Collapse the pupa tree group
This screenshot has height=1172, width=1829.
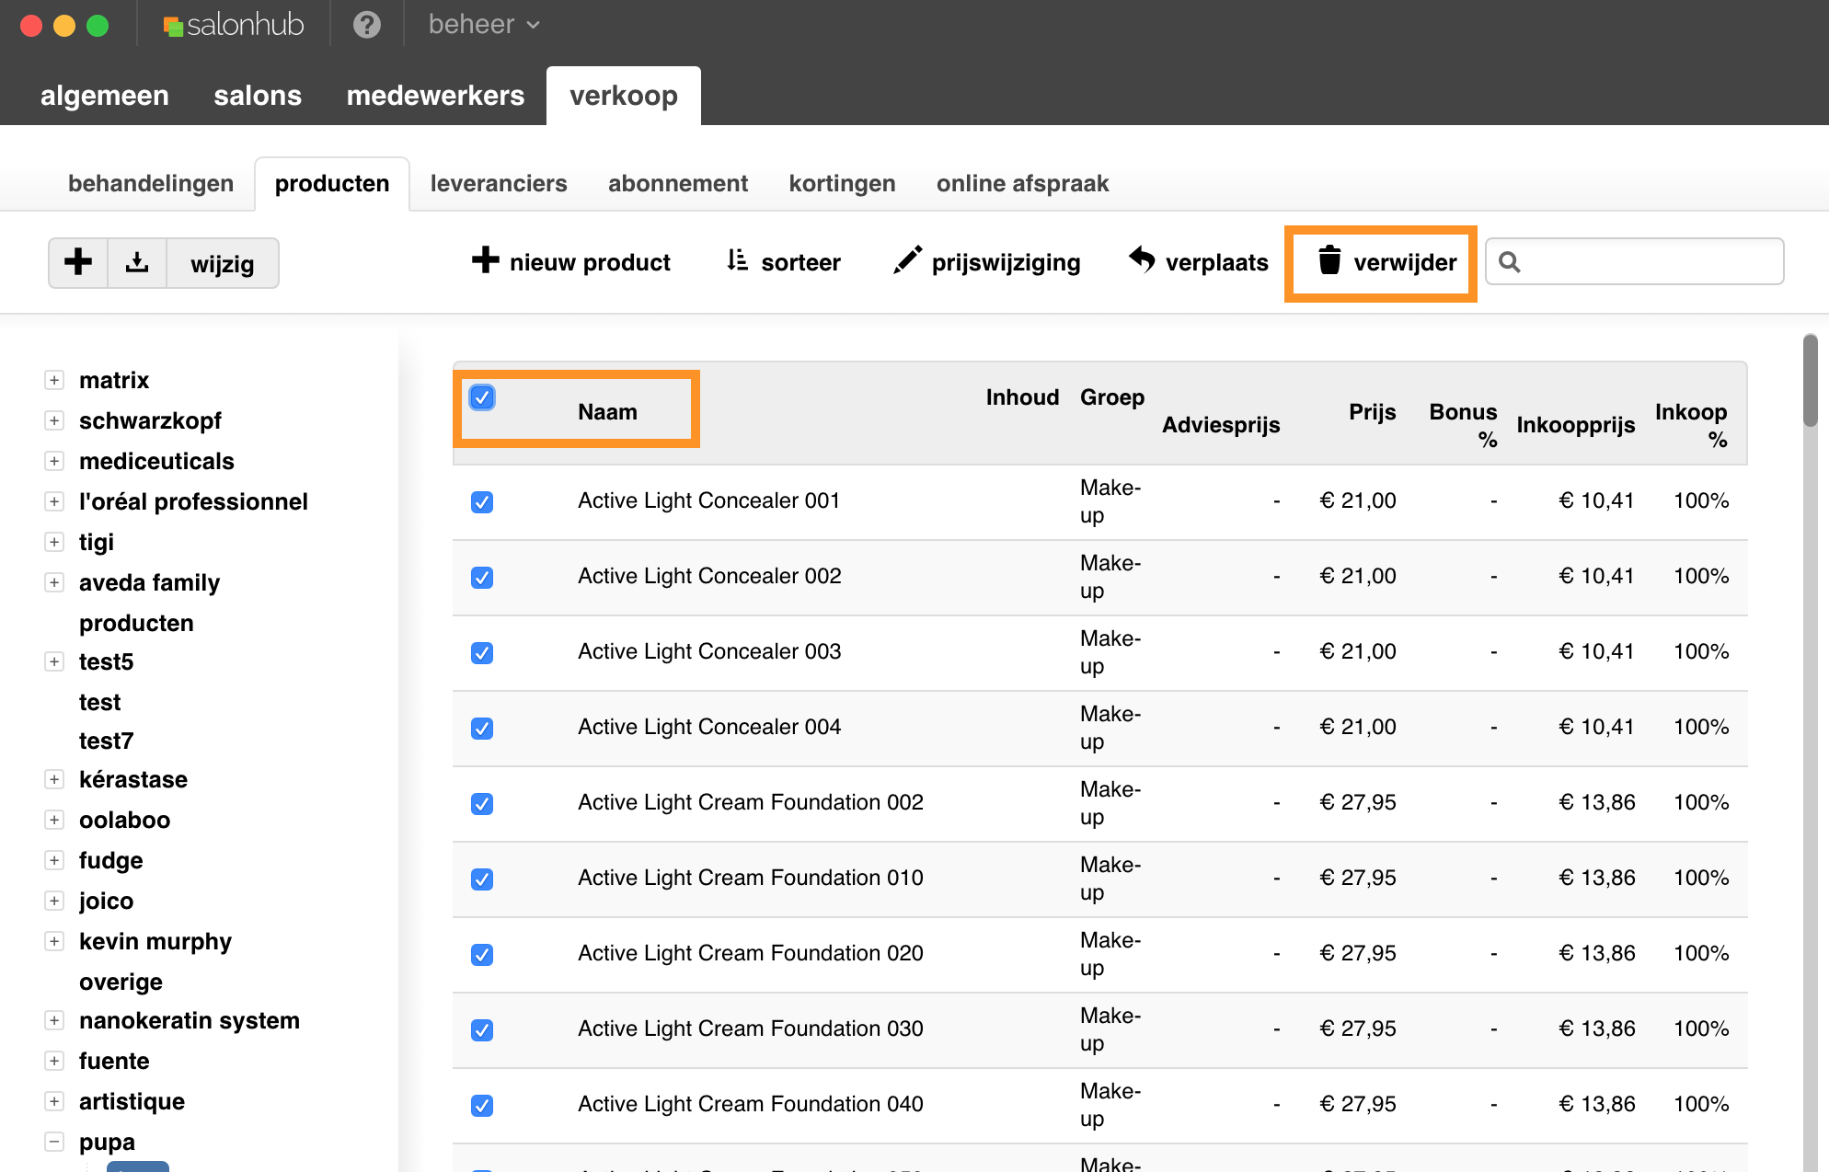point(54,1142)
